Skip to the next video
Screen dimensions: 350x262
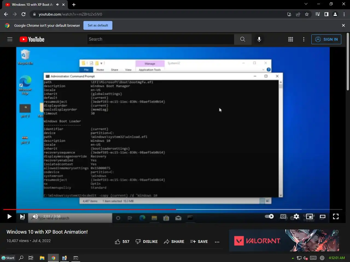click(22, 217)
